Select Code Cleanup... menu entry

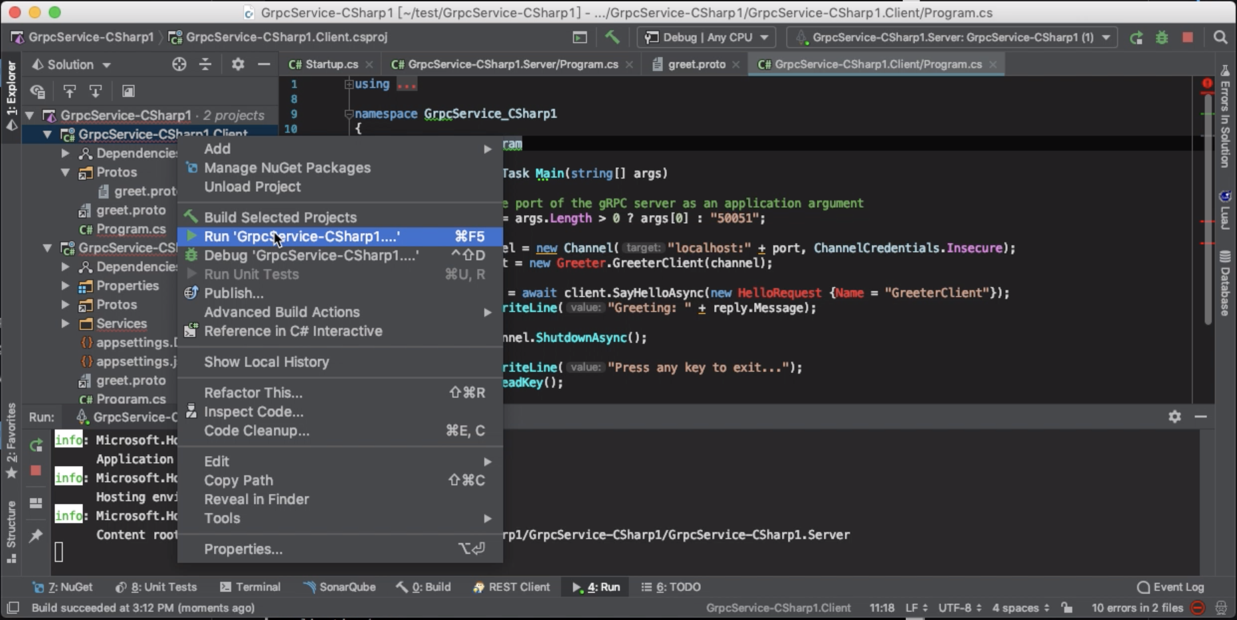click(x=339, y=431)
